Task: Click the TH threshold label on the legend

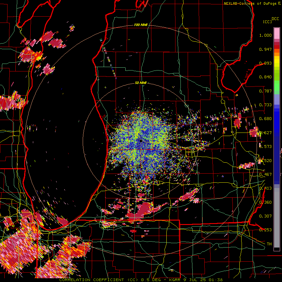Action: click(269, 244)
